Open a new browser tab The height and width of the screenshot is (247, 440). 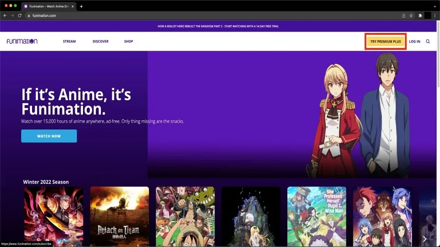coord(82,6)
